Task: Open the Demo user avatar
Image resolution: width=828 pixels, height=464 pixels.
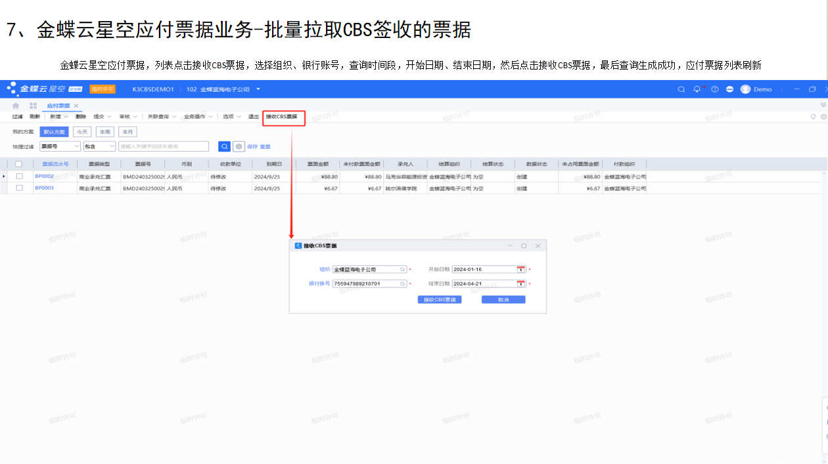Action: point(745,89)
